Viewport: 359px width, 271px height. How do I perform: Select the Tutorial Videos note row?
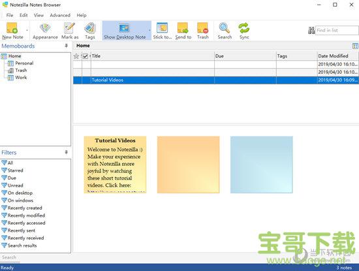(215, 80)
